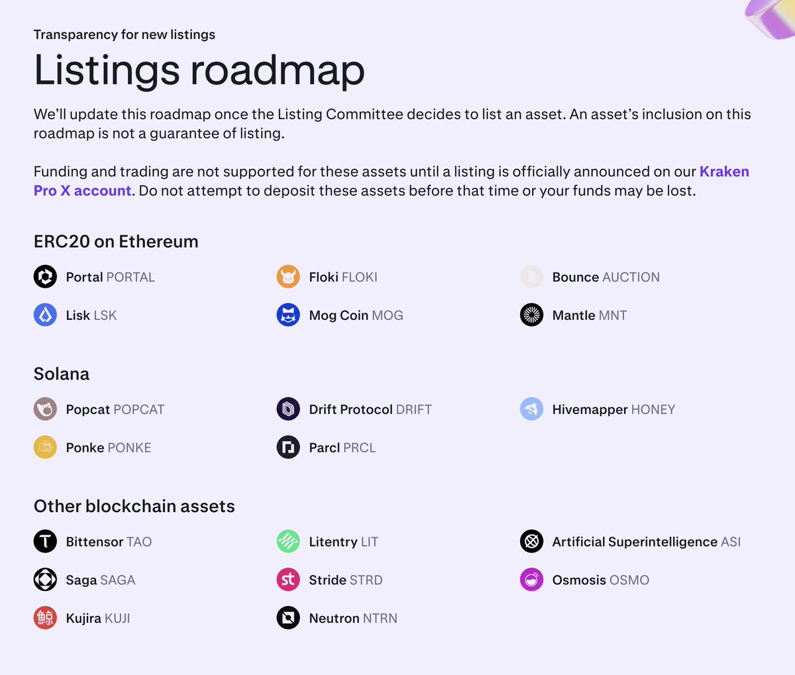Click the Portal token icon
The width and height of the screenshot is (795, 675).
tap(45, 277)
